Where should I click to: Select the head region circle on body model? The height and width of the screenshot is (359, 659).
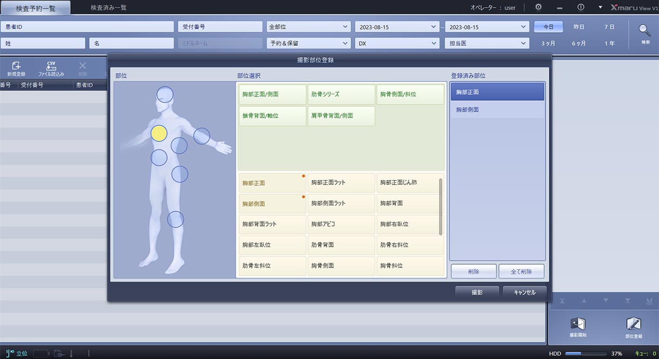(165, 94)
